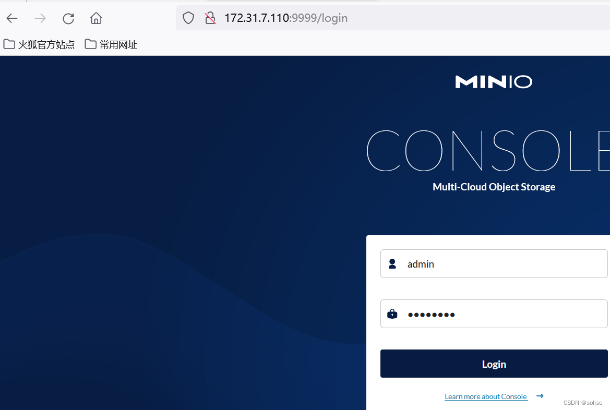Click the browser forward arrow
The height and width of the screenshot is (410, 610).
[x=40, y=18]
